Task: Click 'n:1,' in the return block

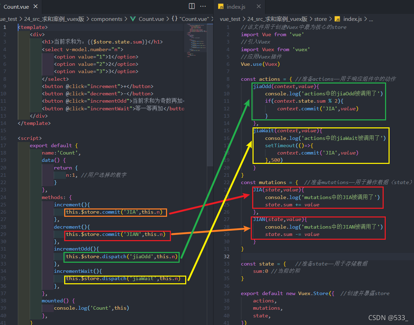Action: click(72, 175)
